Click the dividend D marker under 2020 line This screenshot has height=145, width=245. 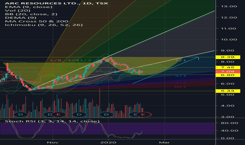point(106,115)
